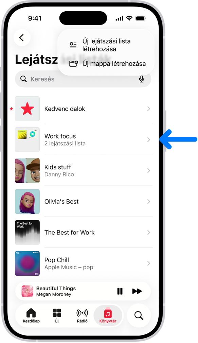Open the Kids stuff playlist thumbnail
The height and width of the screenshot is (343, 198).
point(27,170)
